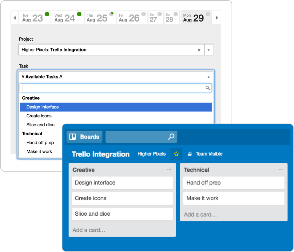Screen dimensions: 294x252
Task: Click the magnifier icon in the task search box
Action: pos(207,88)
